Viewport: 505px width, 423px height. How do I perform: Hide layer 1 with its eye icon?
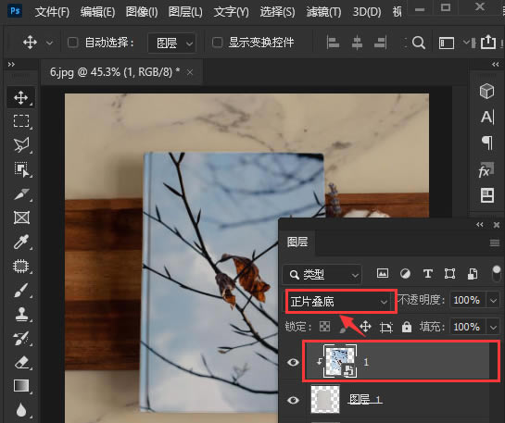click(x=293, y=363)
